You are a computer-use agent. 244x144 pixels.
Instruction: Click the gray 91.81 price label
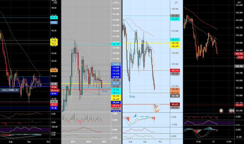54,102
